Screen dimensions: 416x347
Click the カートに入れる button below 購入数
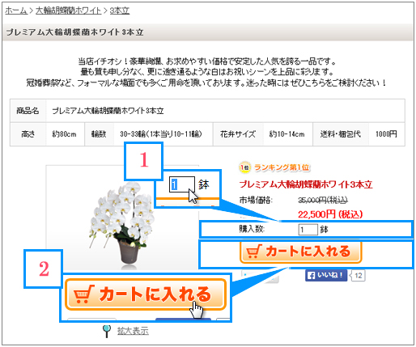[x=300, y=252]
